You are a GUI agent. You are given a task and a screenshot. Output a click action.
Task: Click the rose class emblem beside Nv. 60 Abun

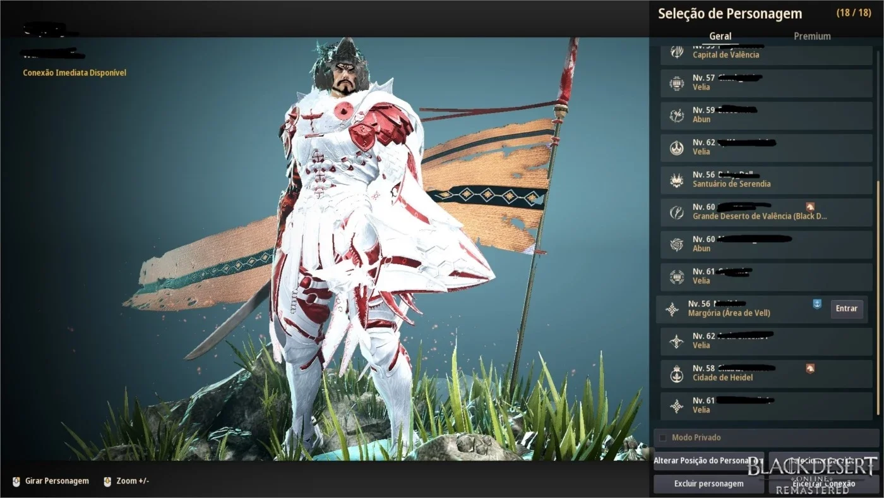[x=676, y=245]
